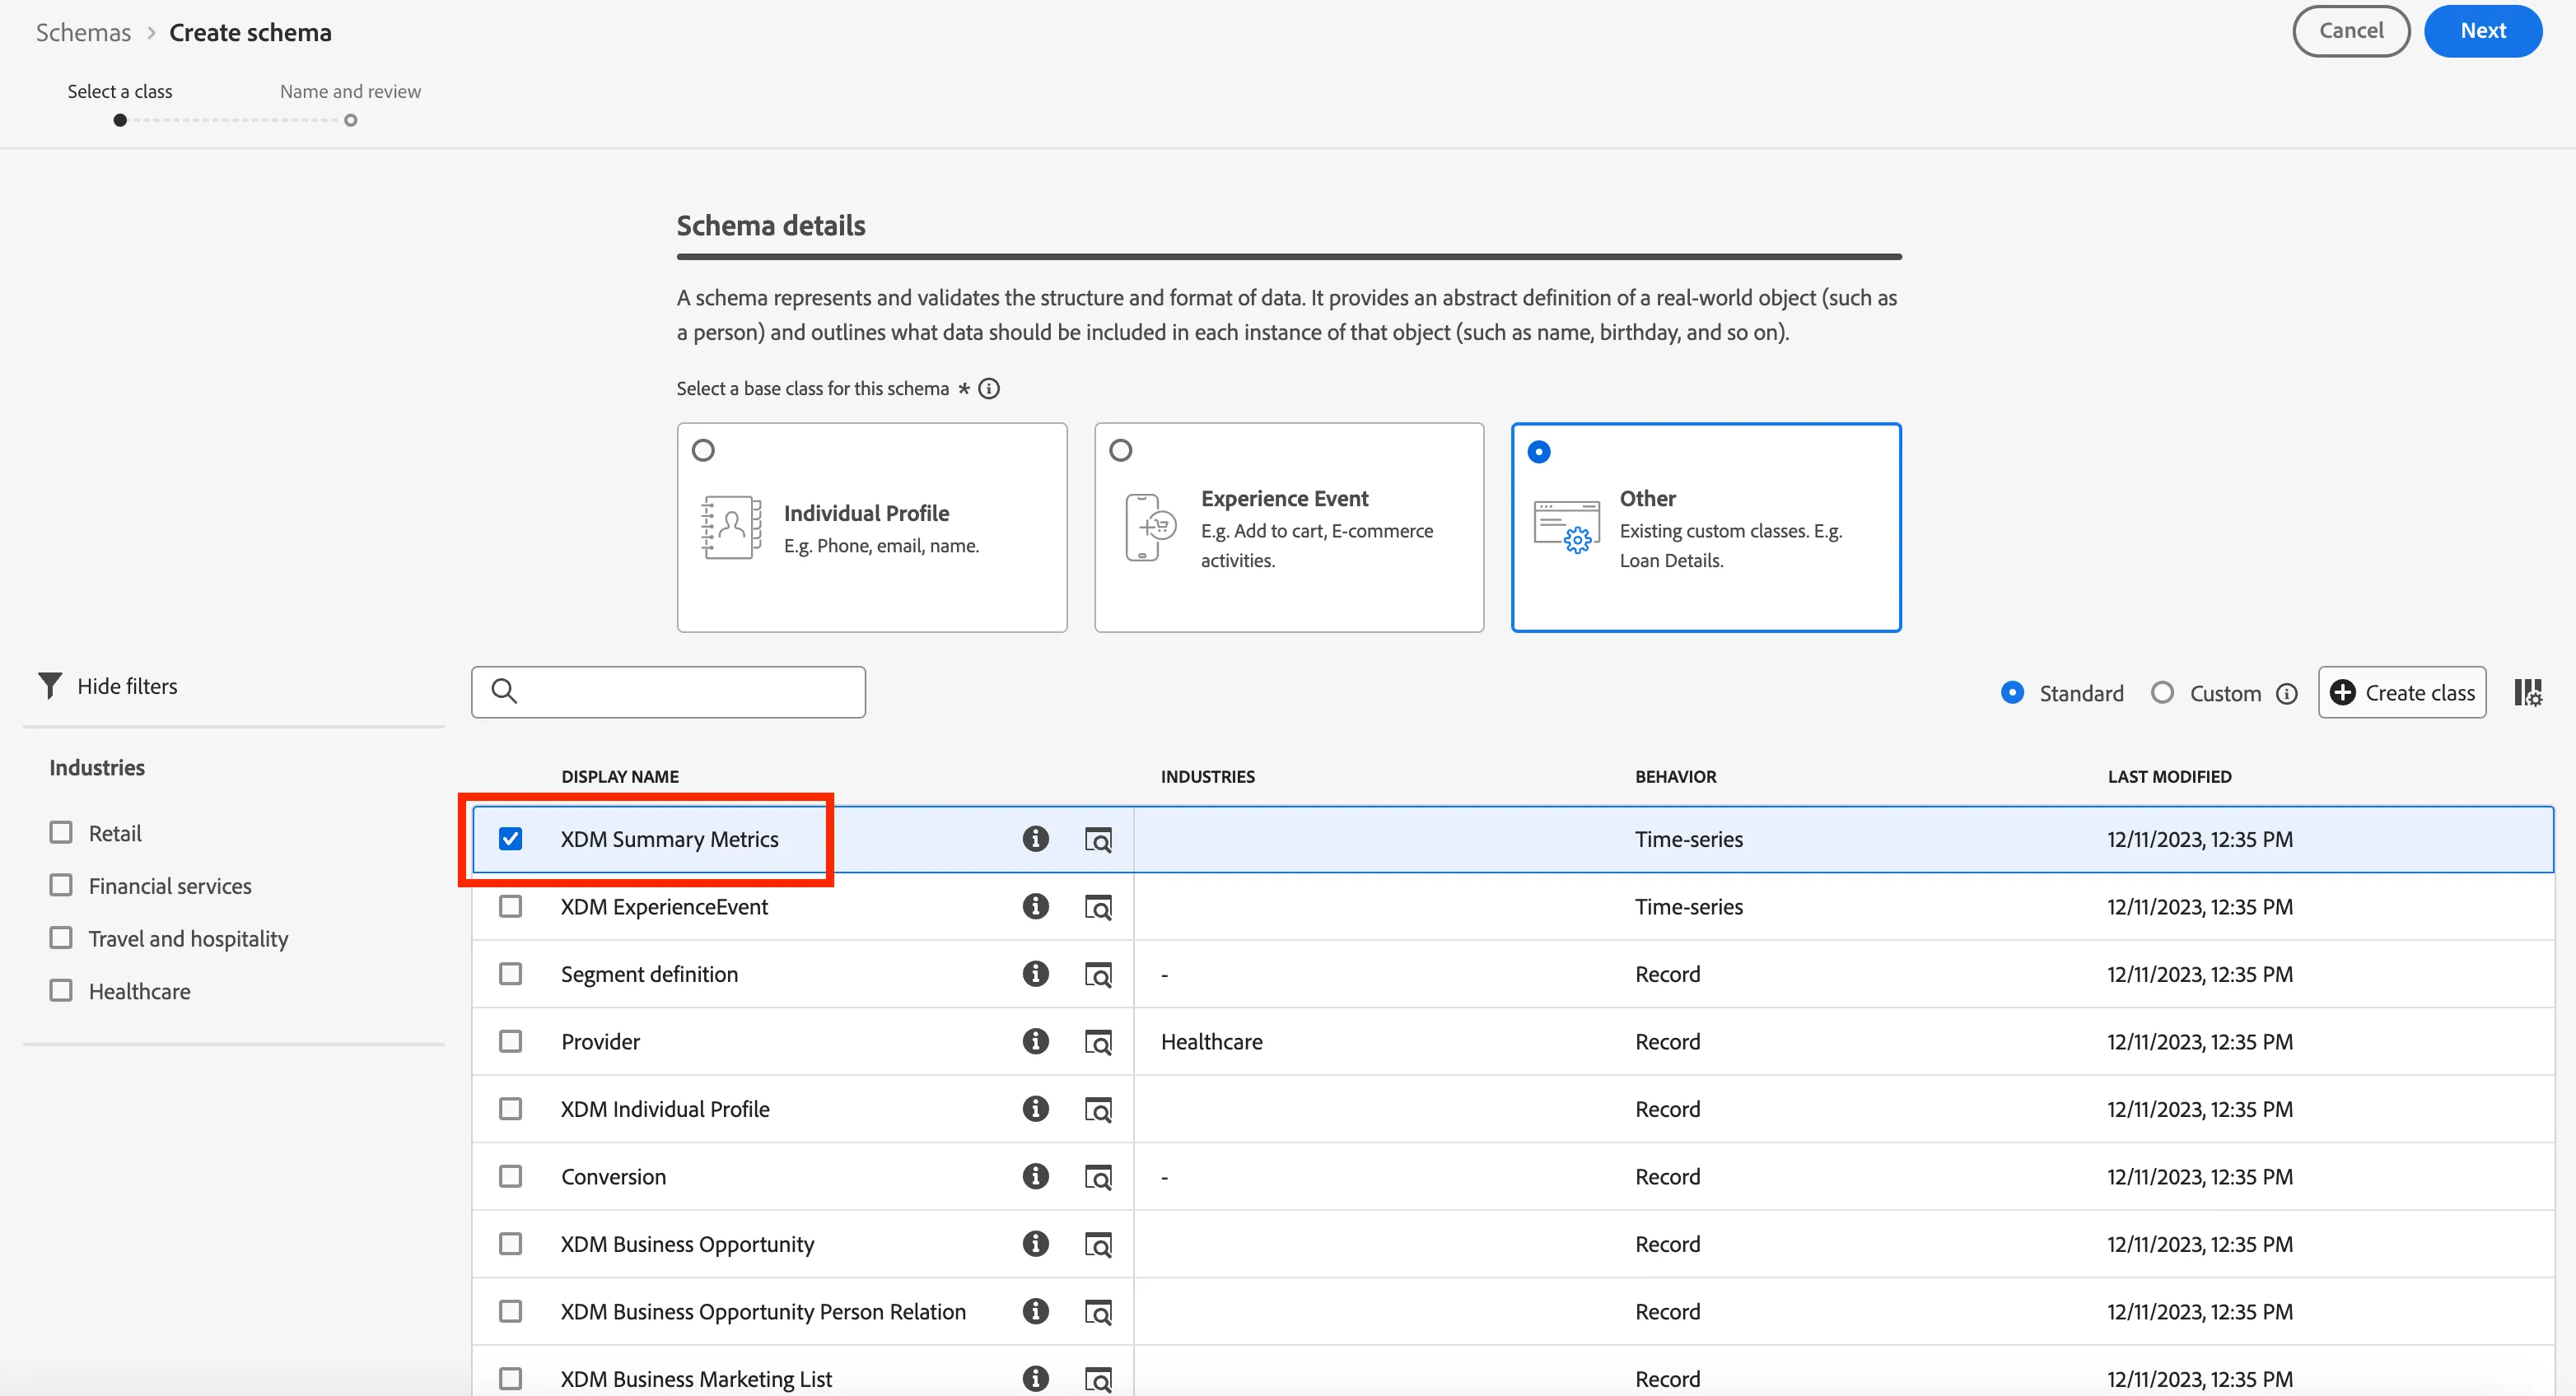Open info icon for XDM ExperienceEvent
This screenshot has height=1396, width=2576.
(1035, 906)
